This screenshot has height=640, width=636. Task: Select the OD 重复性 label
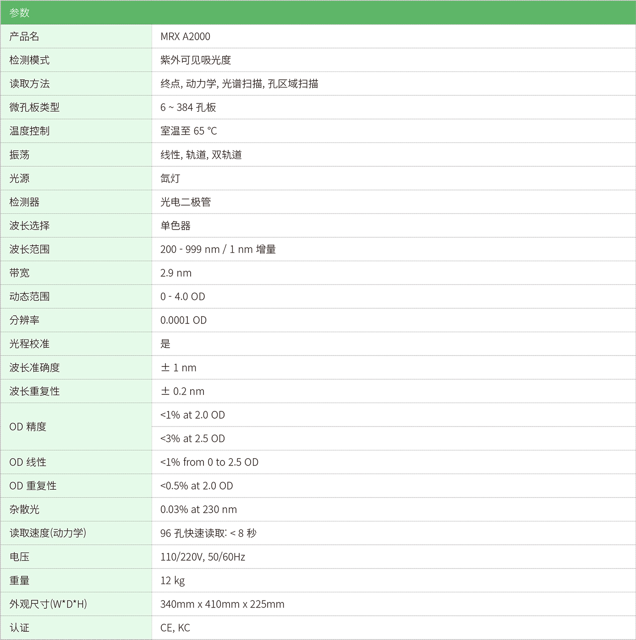tap(33, 486)
